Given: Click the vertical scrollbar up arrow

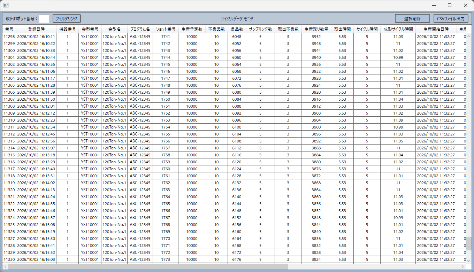Looking at the screenshot, I should (x=468, y=36).
